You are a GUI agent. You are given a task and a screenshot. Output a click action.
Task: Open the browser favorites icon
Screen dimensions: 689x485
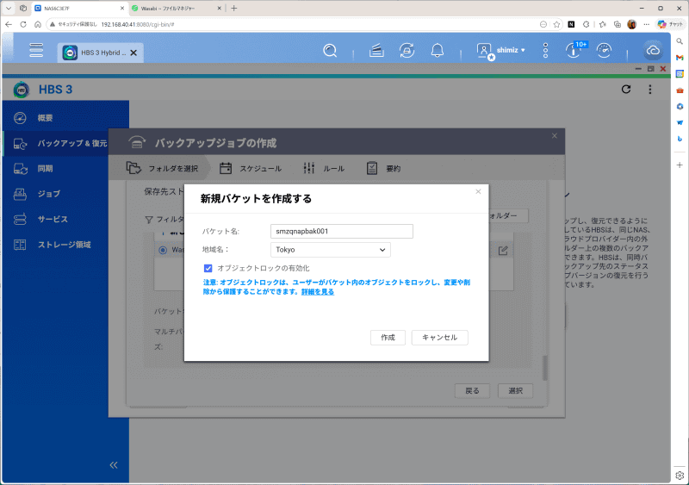[x=602, y=25]
